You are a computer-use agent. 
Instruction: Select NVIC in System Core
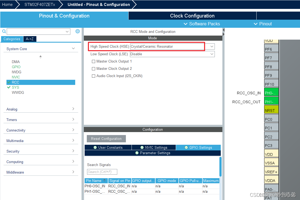pyautogui.click(x=16, y=77)
